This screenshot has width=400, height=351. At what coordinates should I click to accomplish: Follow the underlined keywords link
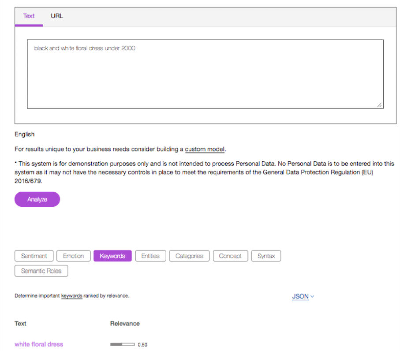point(72,296)
